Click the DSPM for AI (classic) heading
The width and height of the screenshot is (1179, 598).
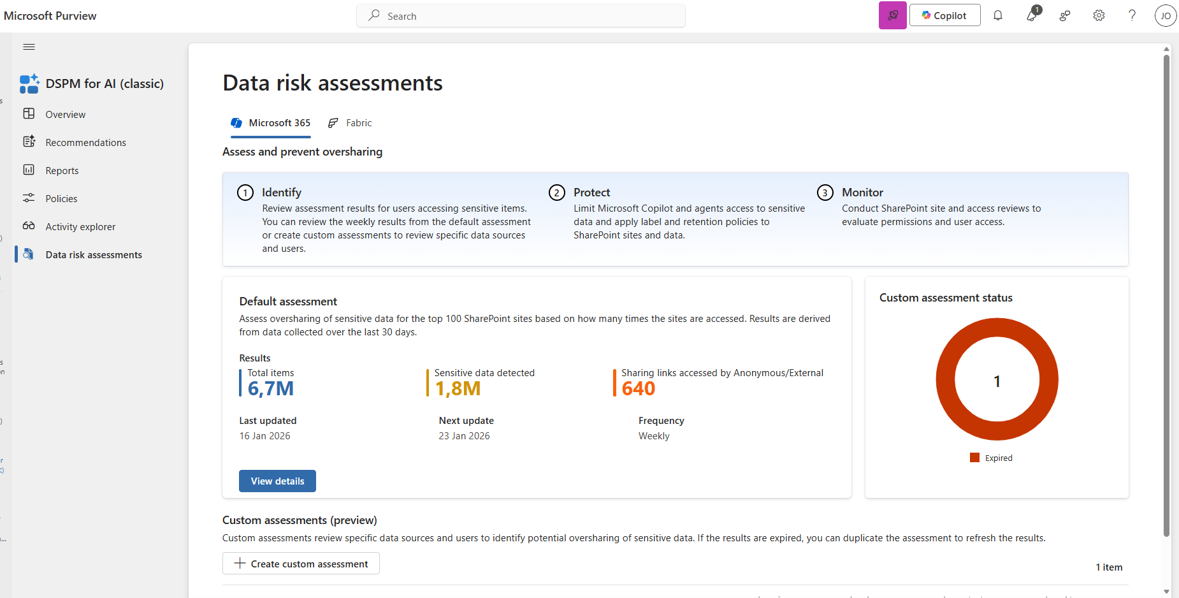pyautogui.click(x=105, y=84)
